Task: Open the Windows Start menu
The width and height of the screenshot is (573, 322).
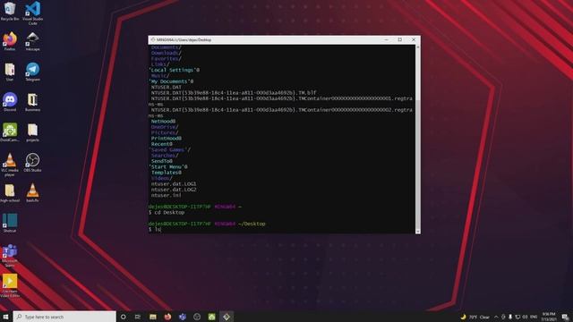Action: pyautogui.click(x=5, y=317)
